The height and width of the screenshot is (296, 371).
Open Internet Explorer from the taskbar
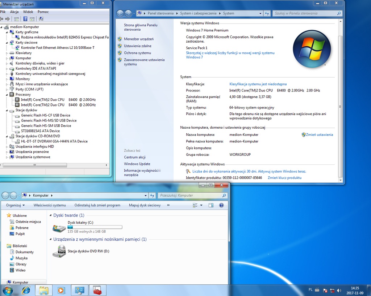26,290
